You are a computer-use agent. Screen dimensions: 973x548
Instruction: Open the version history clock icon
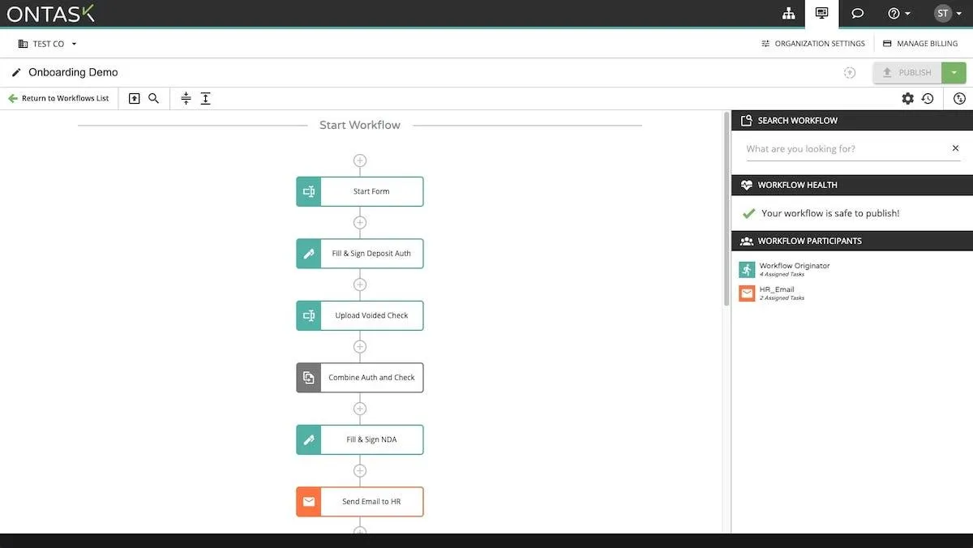(928, 98)
